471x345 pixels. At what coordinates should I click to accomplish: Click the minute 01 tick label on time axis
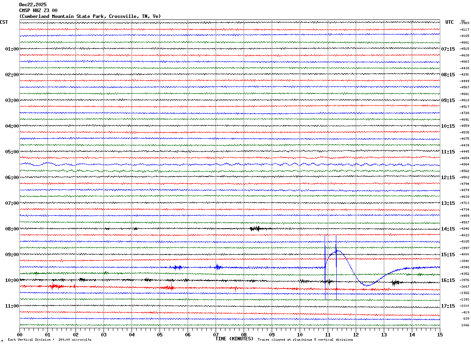click(x=47, y=334)
